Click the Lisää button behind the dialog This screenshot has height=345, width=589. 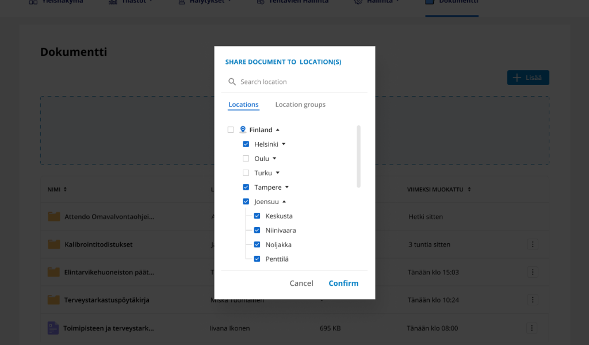[x=528, y=78]
